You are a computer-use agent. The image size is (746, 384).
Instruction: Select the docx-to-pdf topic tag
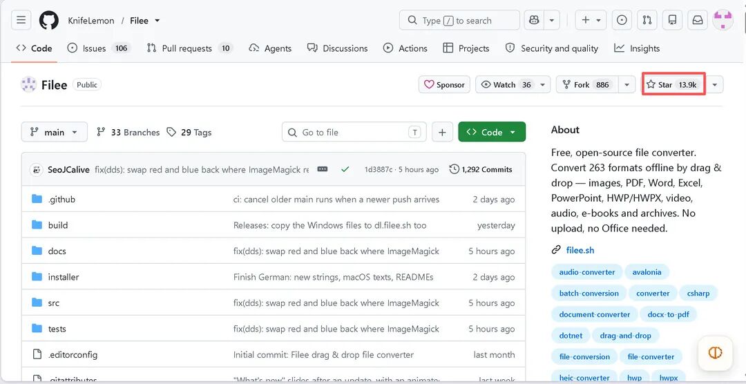[x=669, y=314]
